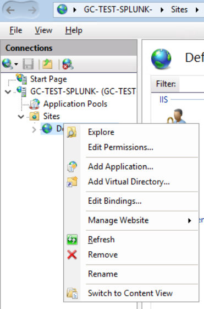This screenshot has width=204, height=309.
Task: Click the Delete Connection icon with red mark
Action: coord(68,64)
